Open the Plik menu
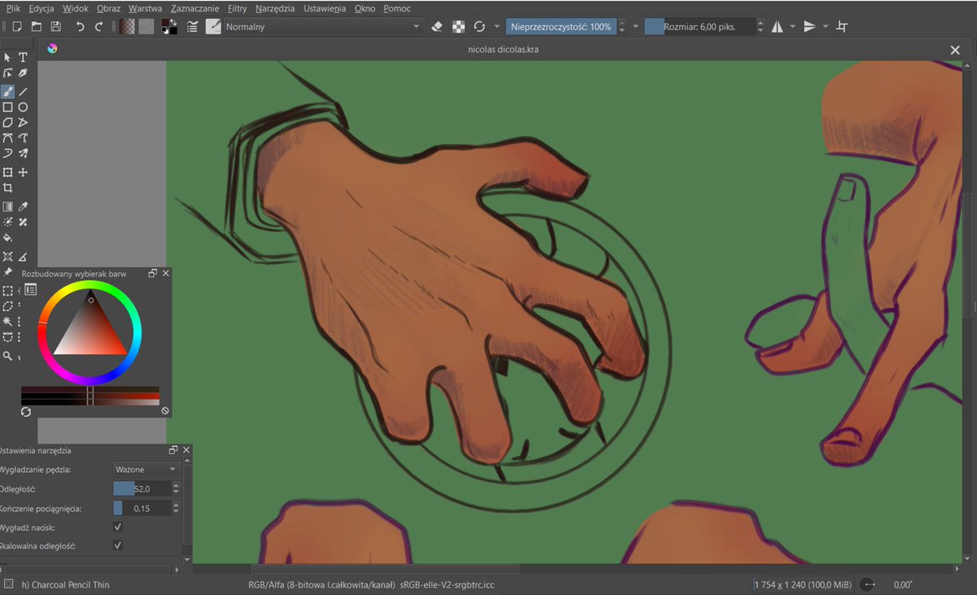 [x=13, y=8]
